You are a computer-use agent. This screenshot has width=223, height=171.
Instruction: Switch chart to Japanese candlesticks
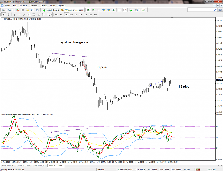(93, 10)
